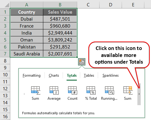
Task: Click the Select All corner triangle
Action: 7,5
